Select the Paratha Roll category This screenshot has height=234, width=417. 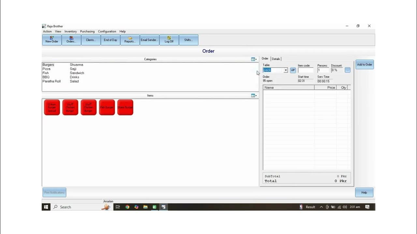coord(51,81)
